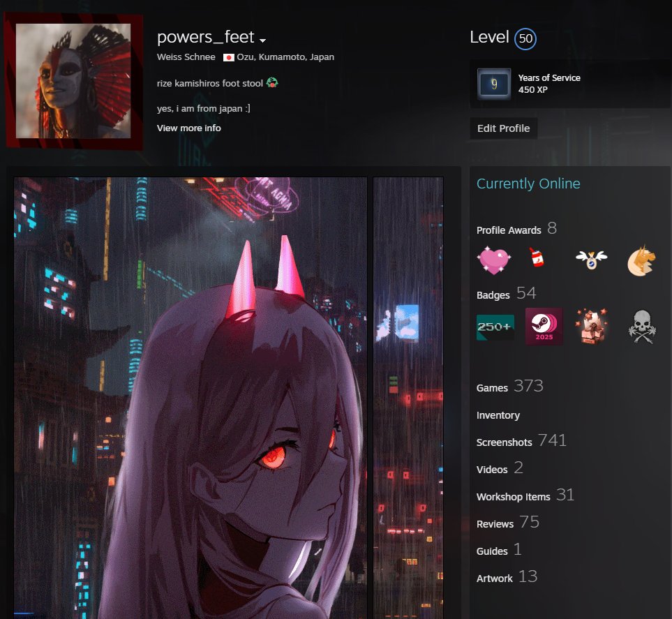Screen dimensions: 672x619
Task: Open the golden dragon profile award
Action: click(641, 260)
